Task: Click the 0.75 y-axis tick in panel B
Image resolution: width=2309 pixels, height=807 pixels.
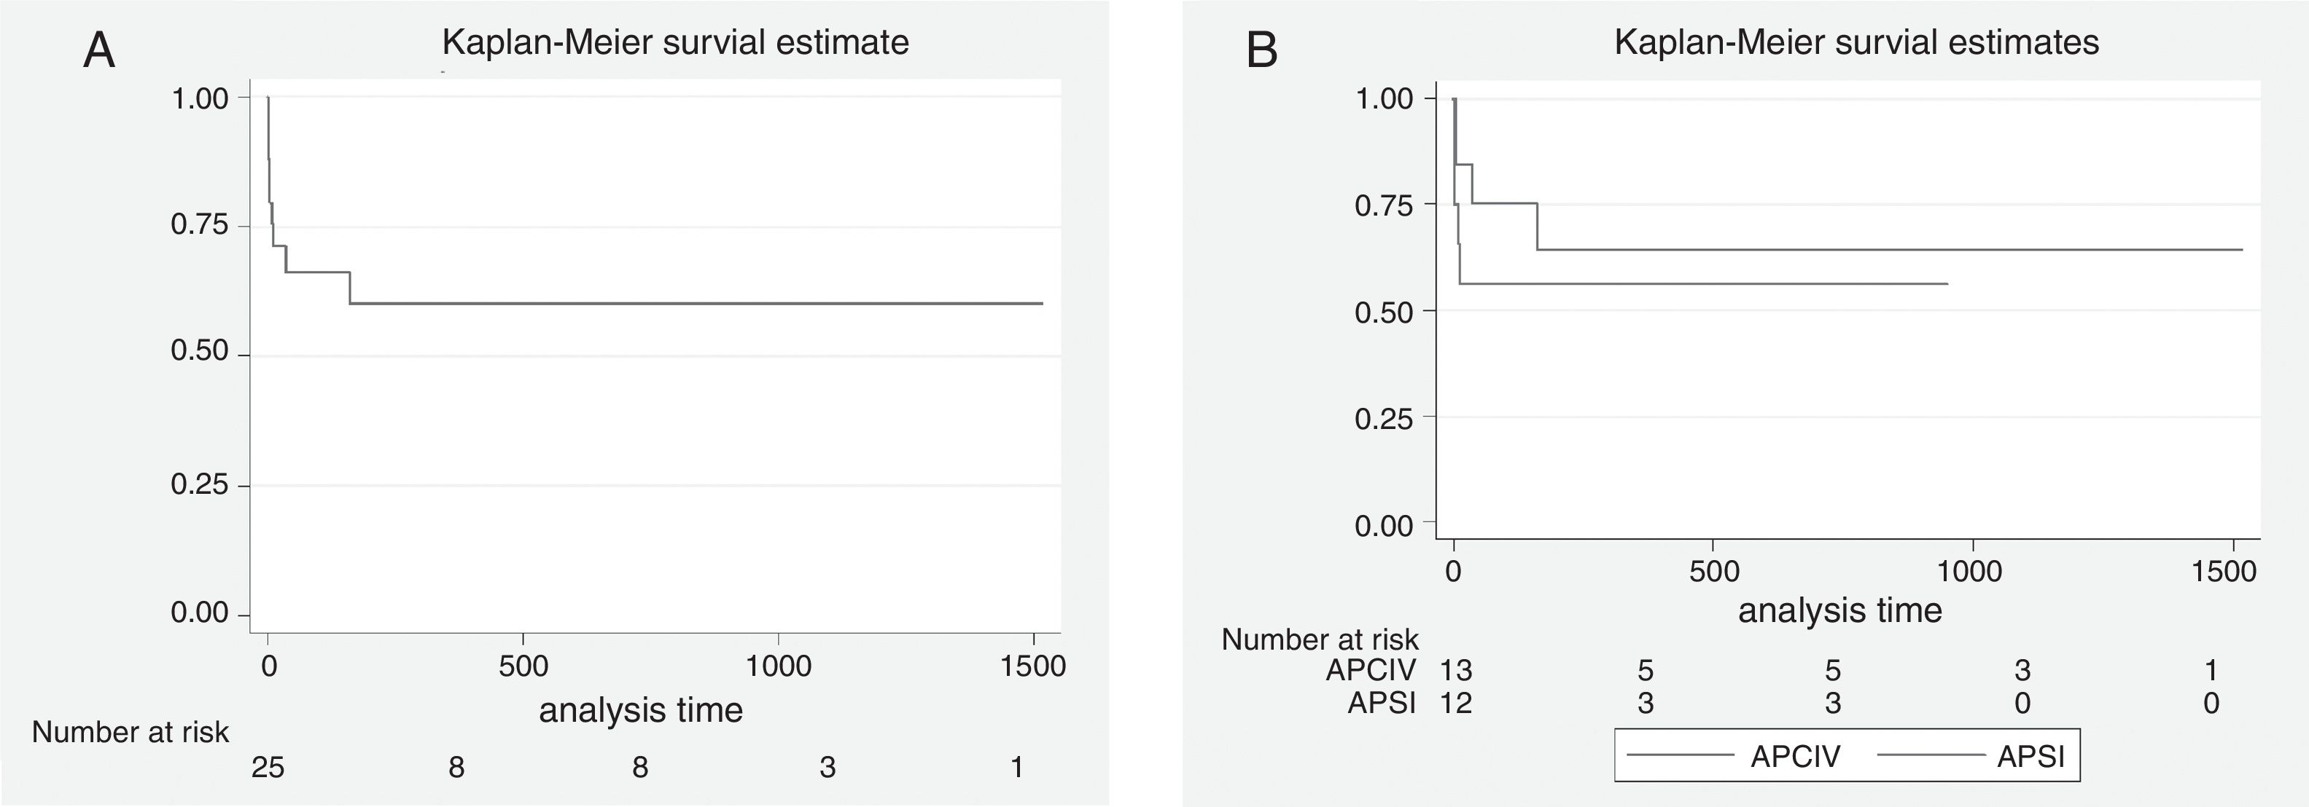Action: point(1383,205)
